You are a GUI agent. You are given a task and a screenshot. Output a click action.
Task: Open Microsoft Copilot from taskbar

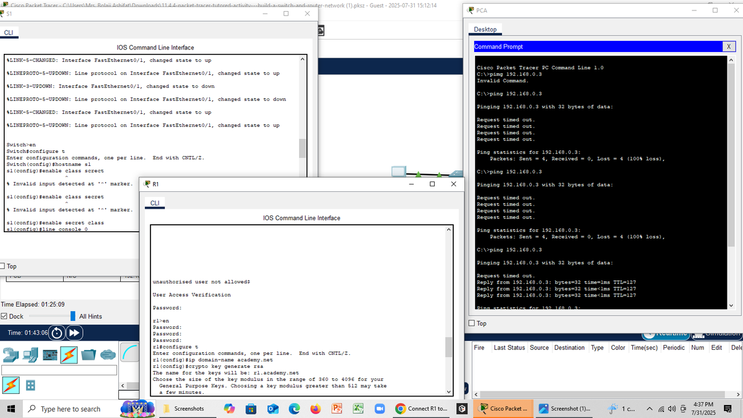229,409
